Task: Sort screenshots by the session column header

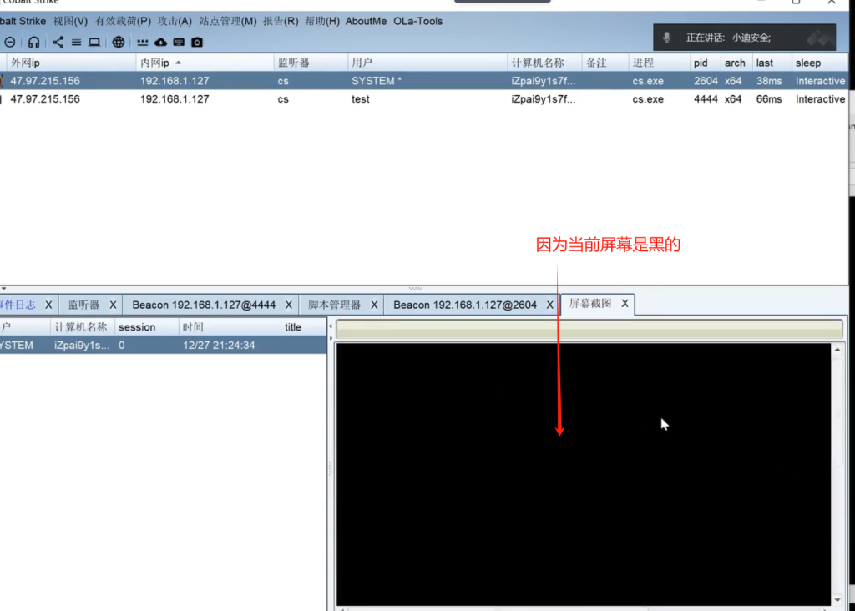Action: click(x=147, y=327)
